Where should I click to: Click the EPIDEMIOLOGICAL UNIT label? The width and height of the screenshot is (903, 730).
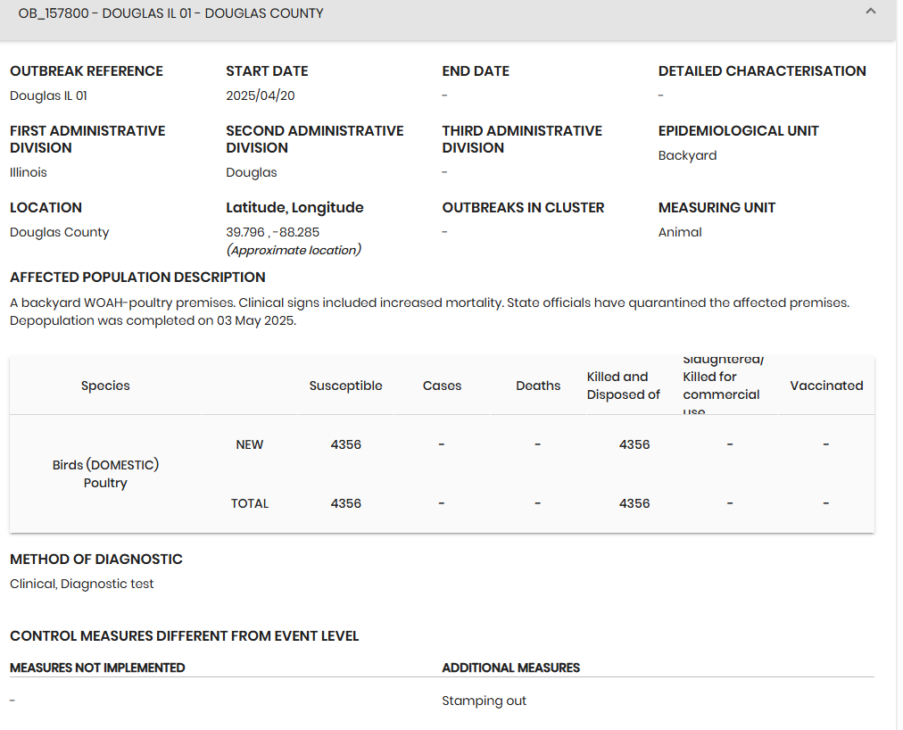coord(738,131)
